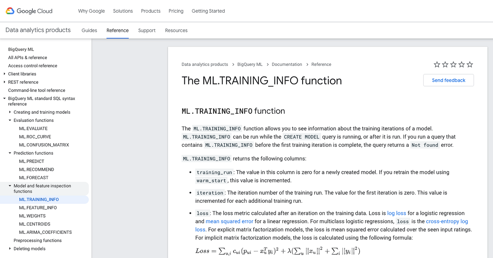The width and height of the screenshot is (493, 258).
Task: Click the page title The ML.TRAINING_INFO function
Action: (x=262, y=81)
